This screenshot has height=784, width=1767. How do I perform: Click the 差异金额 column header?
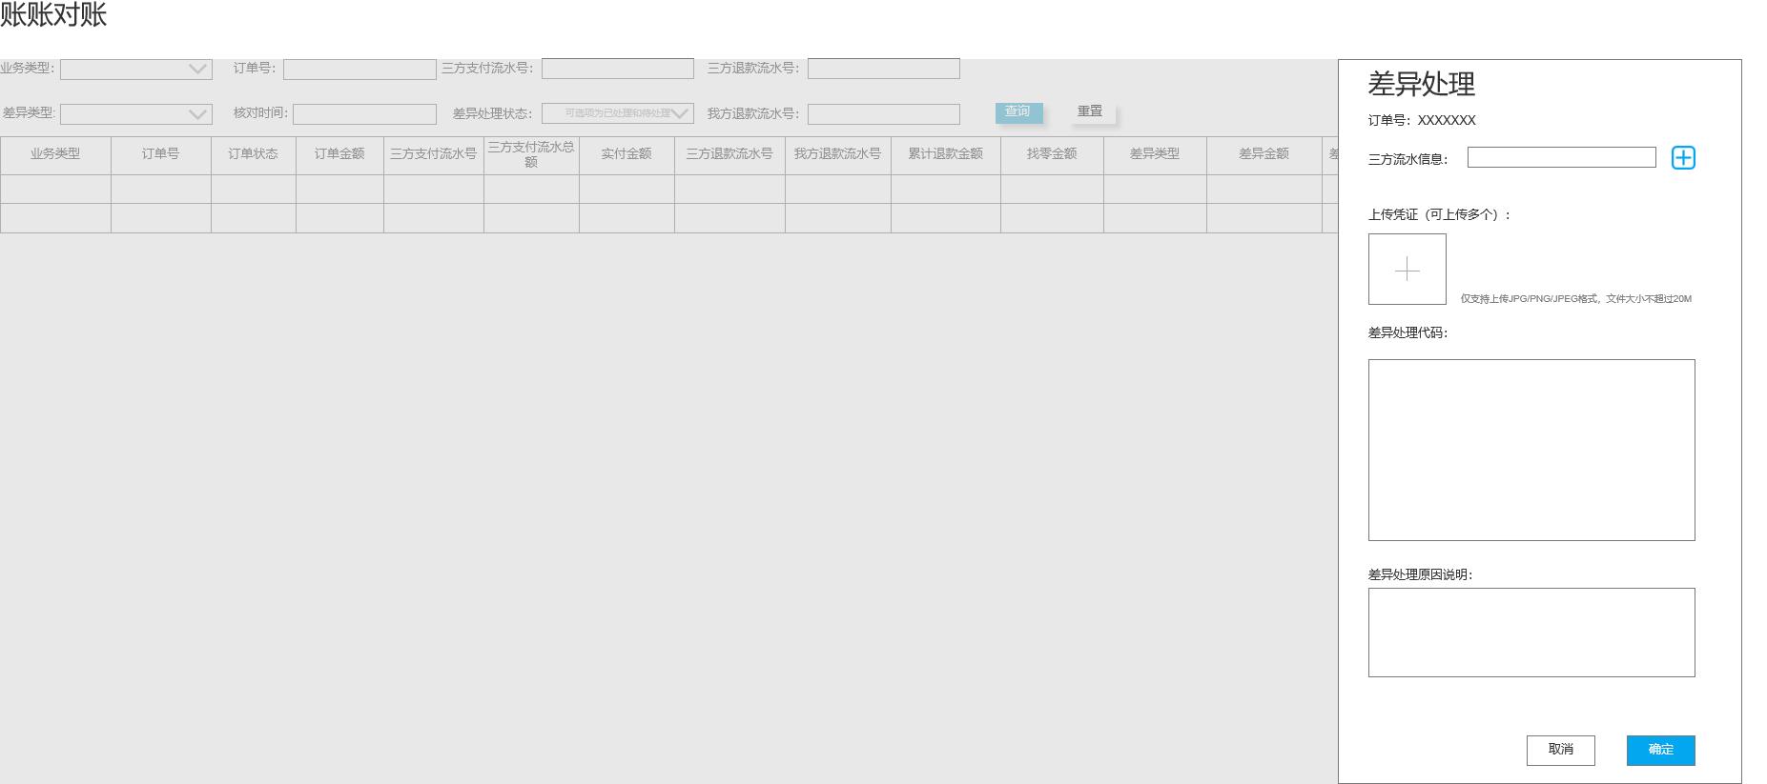point(1264,154)
